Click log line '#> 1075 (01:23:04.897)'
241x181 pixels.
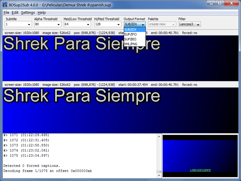[x=26, y=155]
